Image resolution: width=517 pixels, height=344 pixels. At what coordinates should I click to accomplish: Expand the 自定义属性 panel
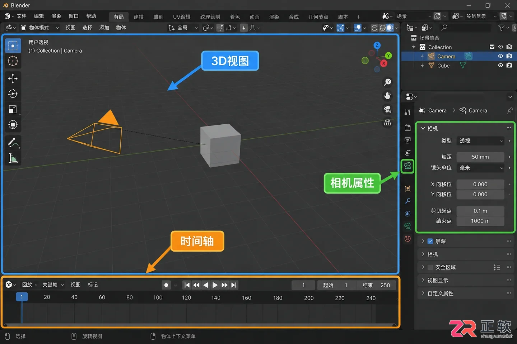[466, 293]
